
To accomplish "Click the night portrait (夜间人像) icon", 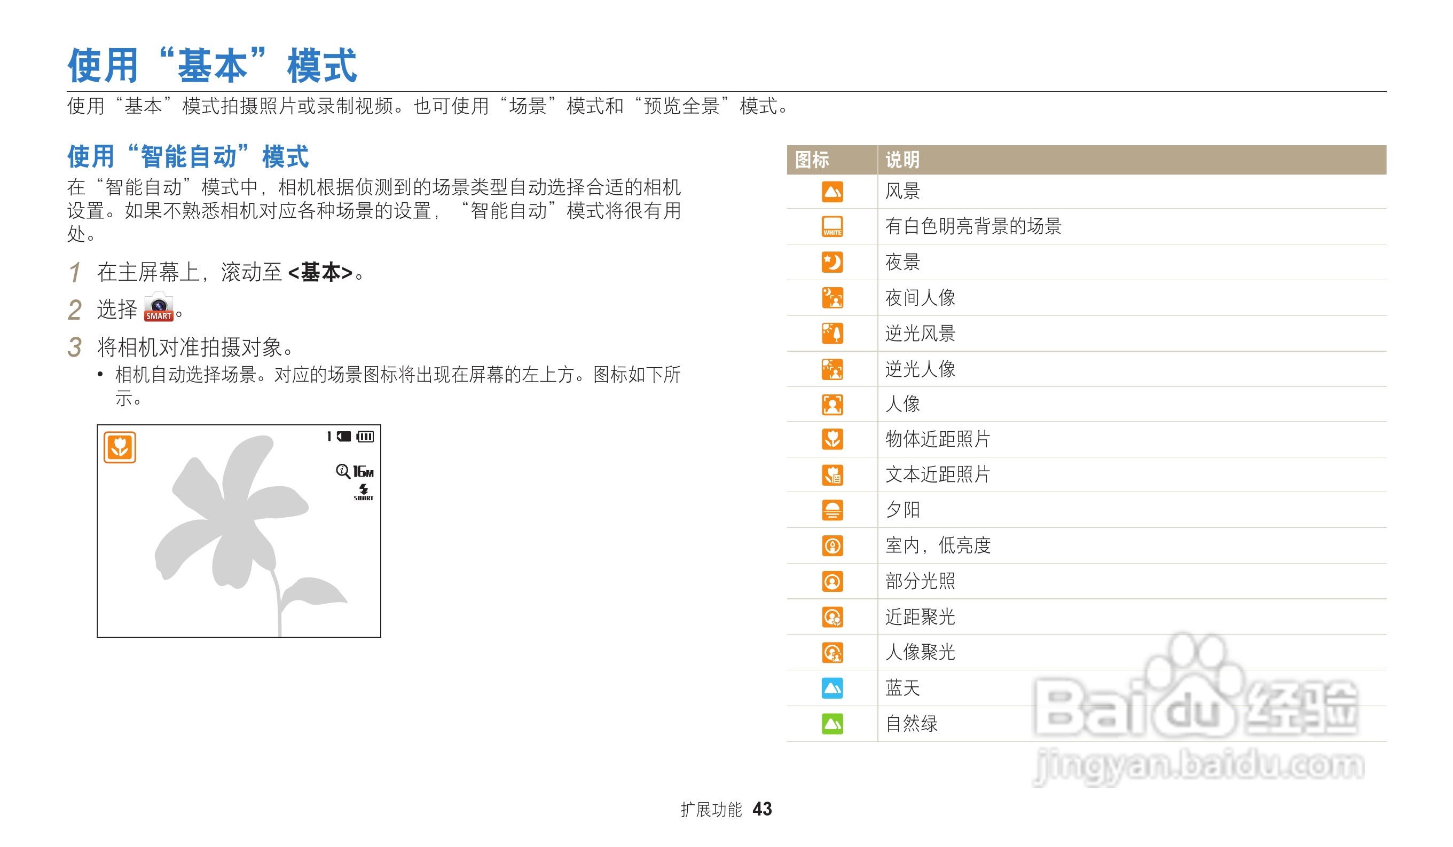I will pos(832,298).
